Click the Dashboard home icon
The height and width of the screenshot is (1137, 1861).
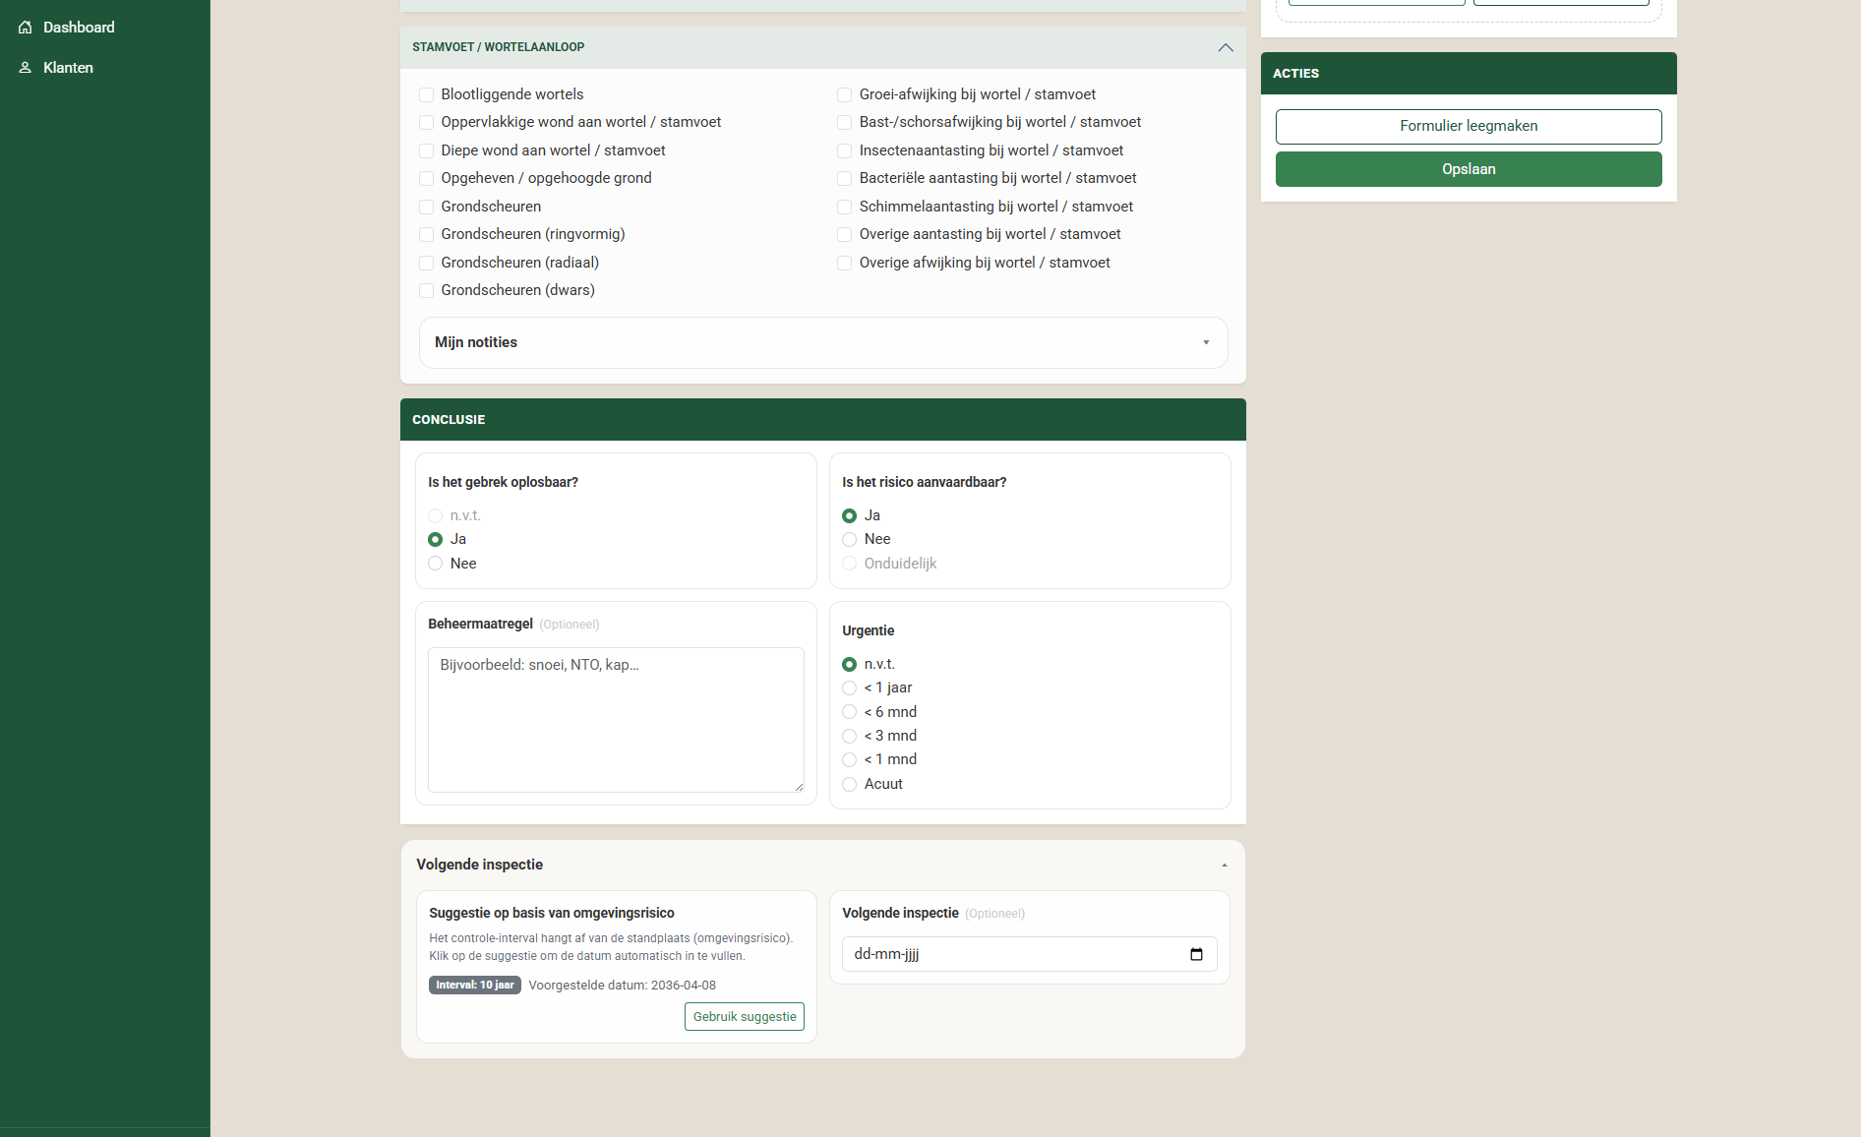[x=26, y=28]
